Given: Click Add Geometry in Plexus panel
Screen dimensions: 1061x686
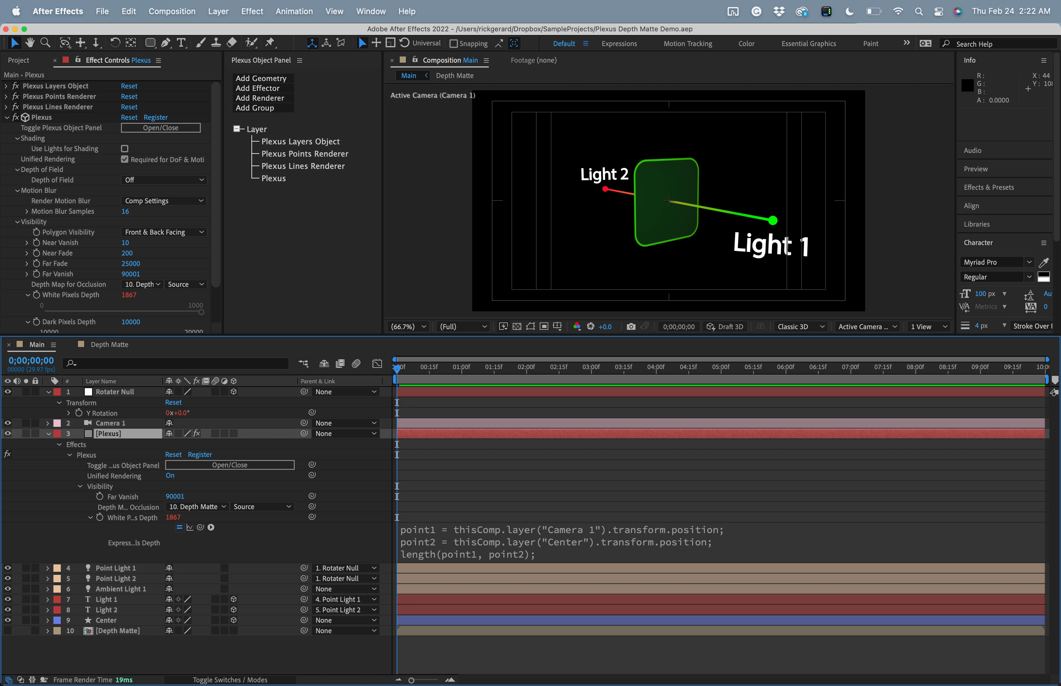Looking at the screenshot, I should [261, 78].
